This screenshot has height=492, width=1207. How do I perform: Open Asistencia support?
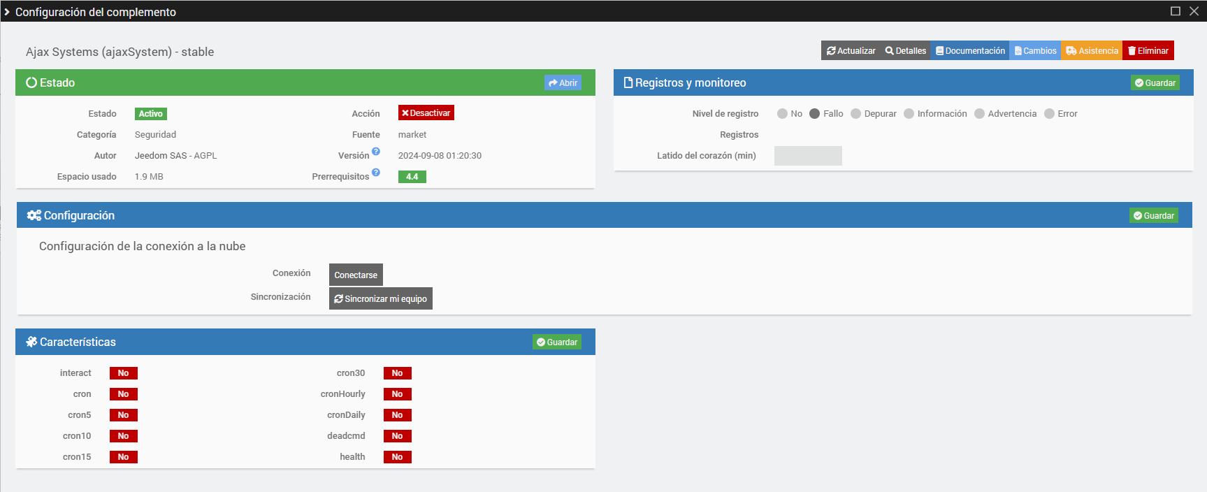1092,50
